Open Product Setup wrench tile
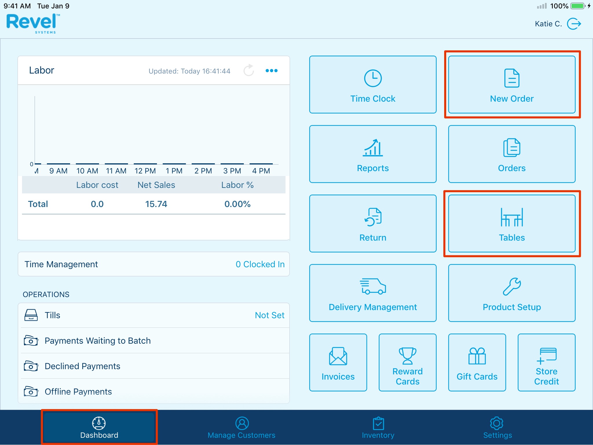 pos(512,293)
